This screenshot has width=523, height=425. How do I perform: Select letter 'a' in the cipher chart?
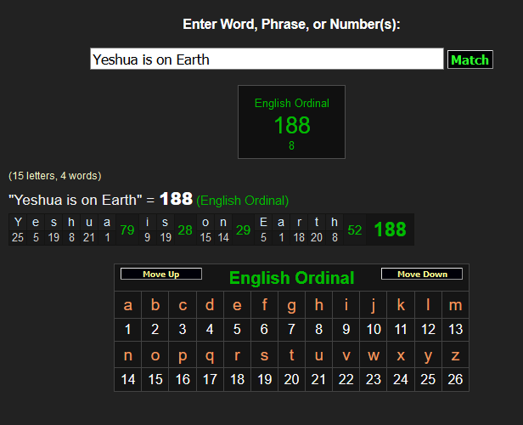pyautogui.click(x=128, y=305)
